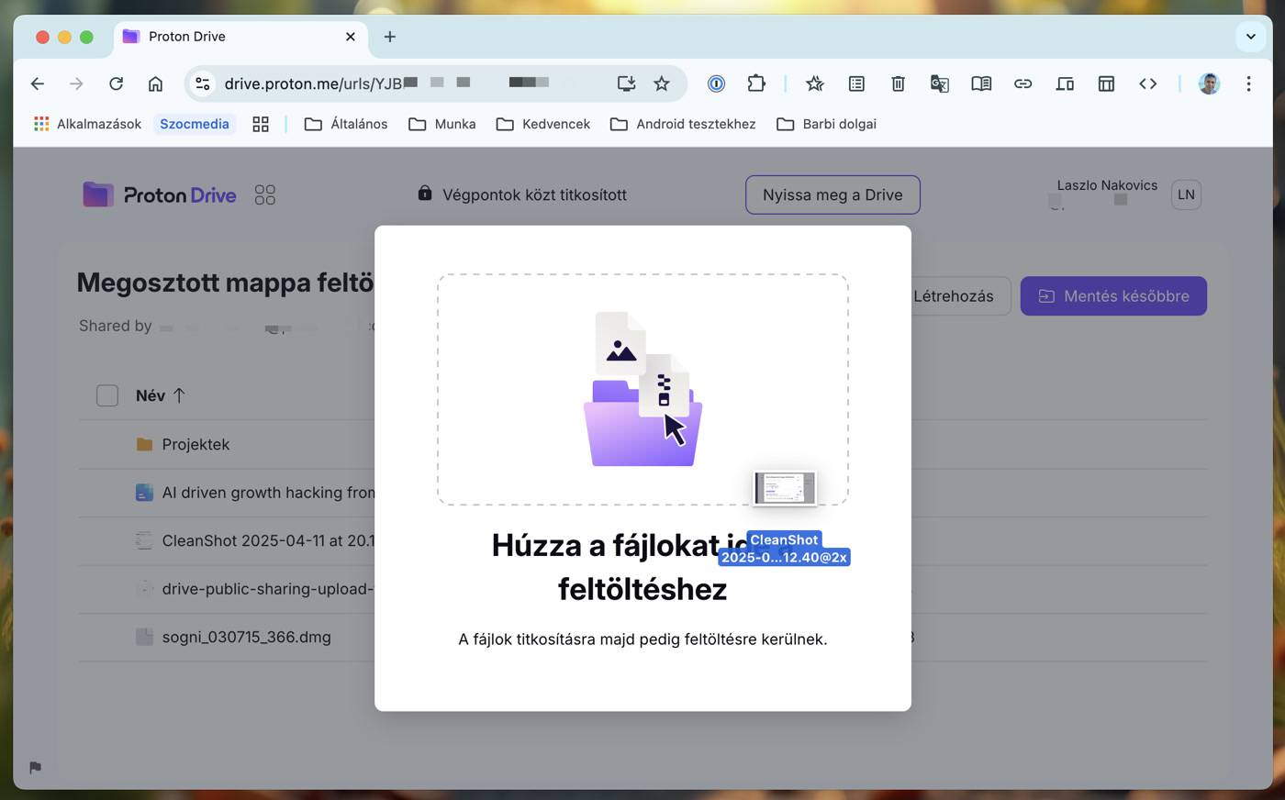1285x800 pixels.
Task: Open the Munka bookmarks folder
Action: 442,124
